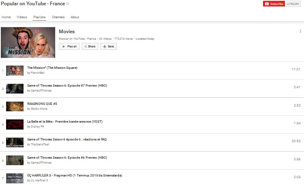Open GameofThrones channel under Episode #7 Preview
The image size is (304, 185).
click(41, 90)
